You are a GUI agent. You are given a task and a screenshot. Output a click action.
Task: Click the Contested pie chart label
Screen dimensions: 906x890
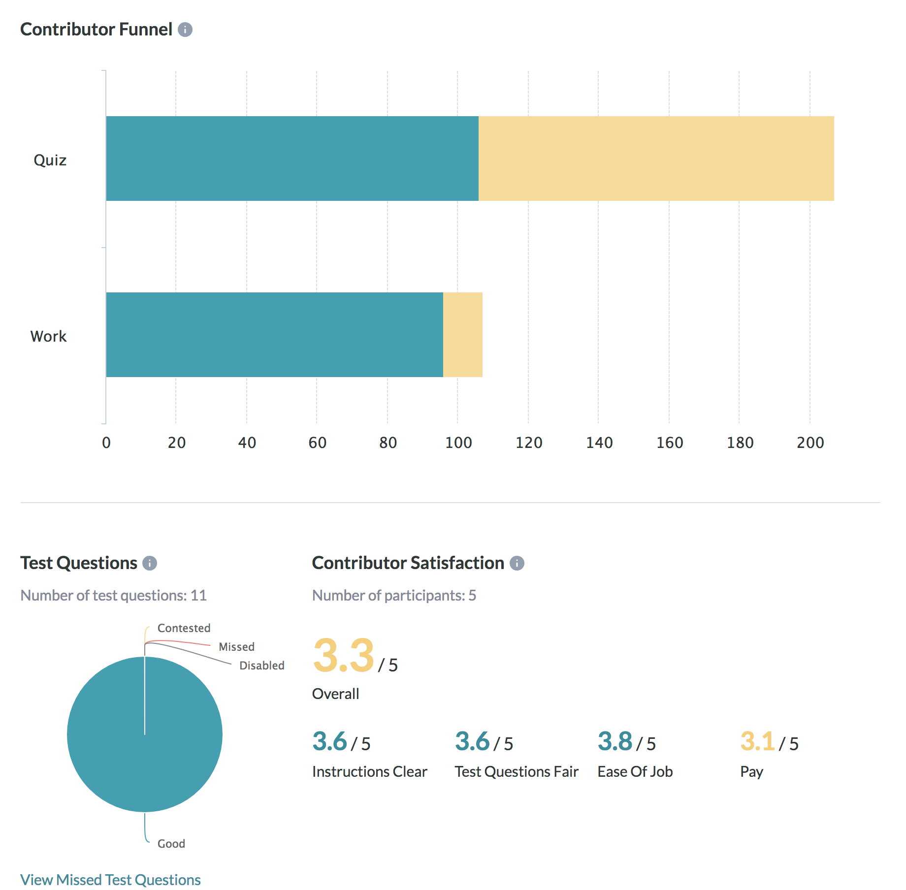click(184, 628)
